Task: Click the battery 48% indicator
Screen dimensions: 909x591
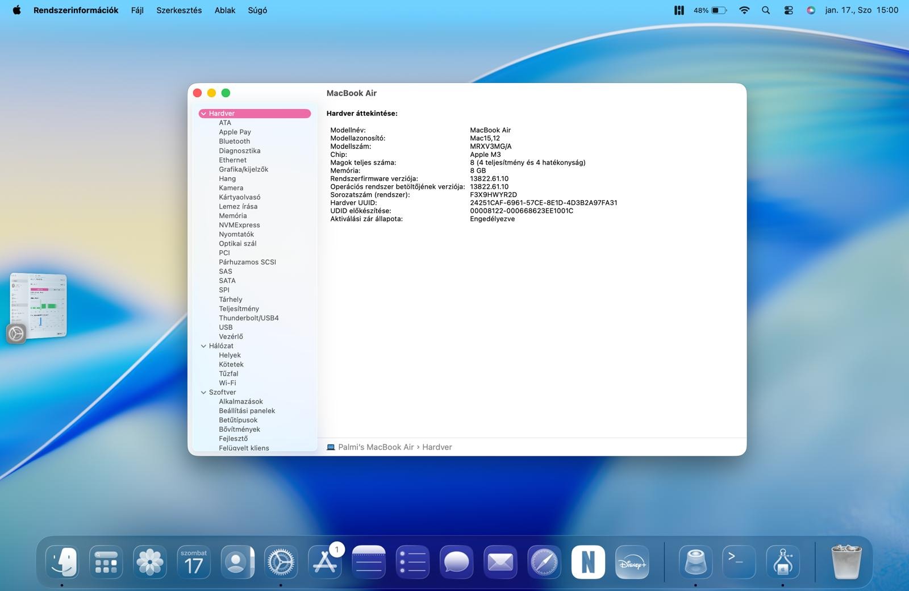Action: tap(710, 10)
